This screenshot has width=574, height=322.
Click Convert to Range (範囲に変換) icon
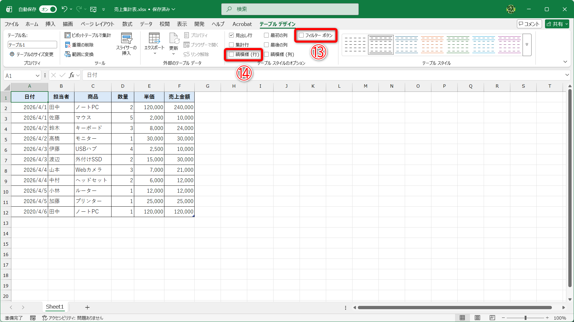pos(68,54)
